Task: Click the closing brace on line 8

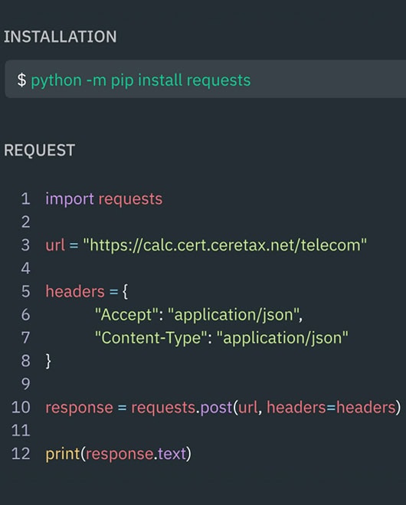Action: [48, 361]
